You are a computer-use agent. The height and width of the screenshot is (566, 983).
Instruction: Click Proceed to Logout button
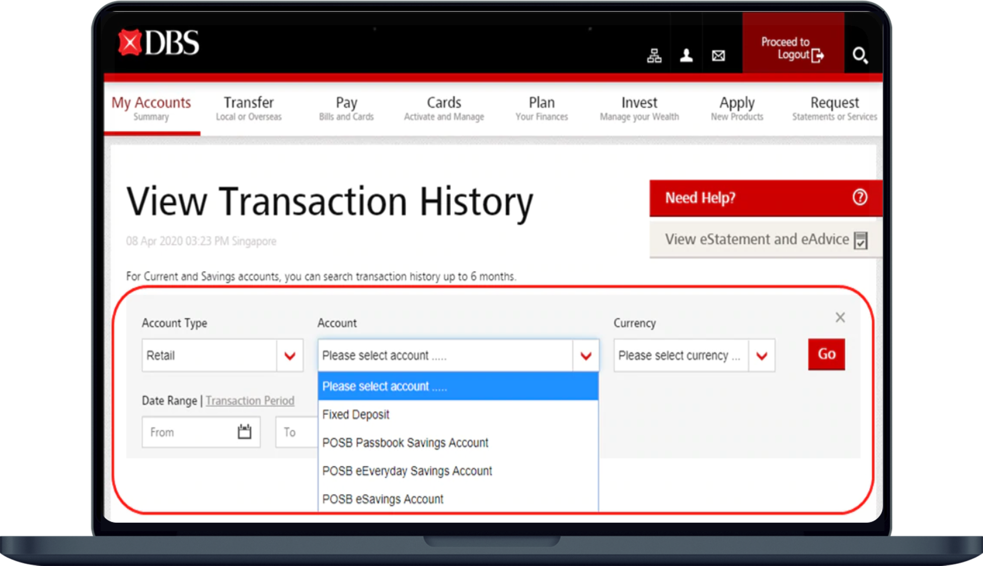[x=793, y=43]
